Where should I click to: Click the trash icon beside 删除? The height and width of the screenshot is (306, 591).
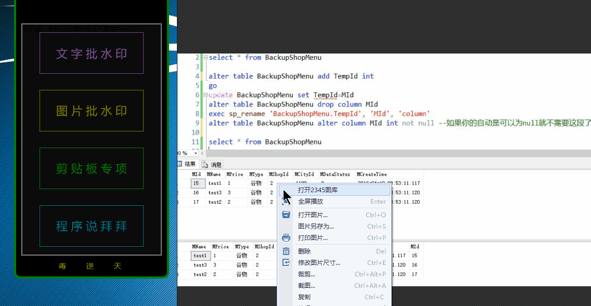(286, 251)
